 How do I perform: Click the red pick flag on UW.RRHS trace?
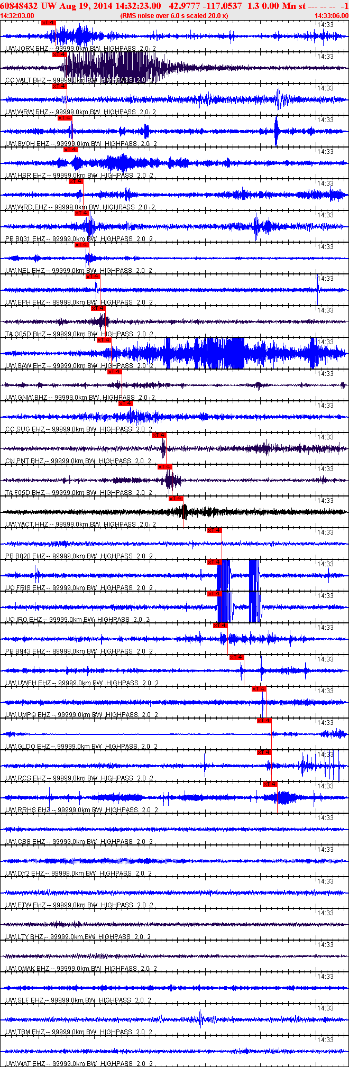coord(270,784)
